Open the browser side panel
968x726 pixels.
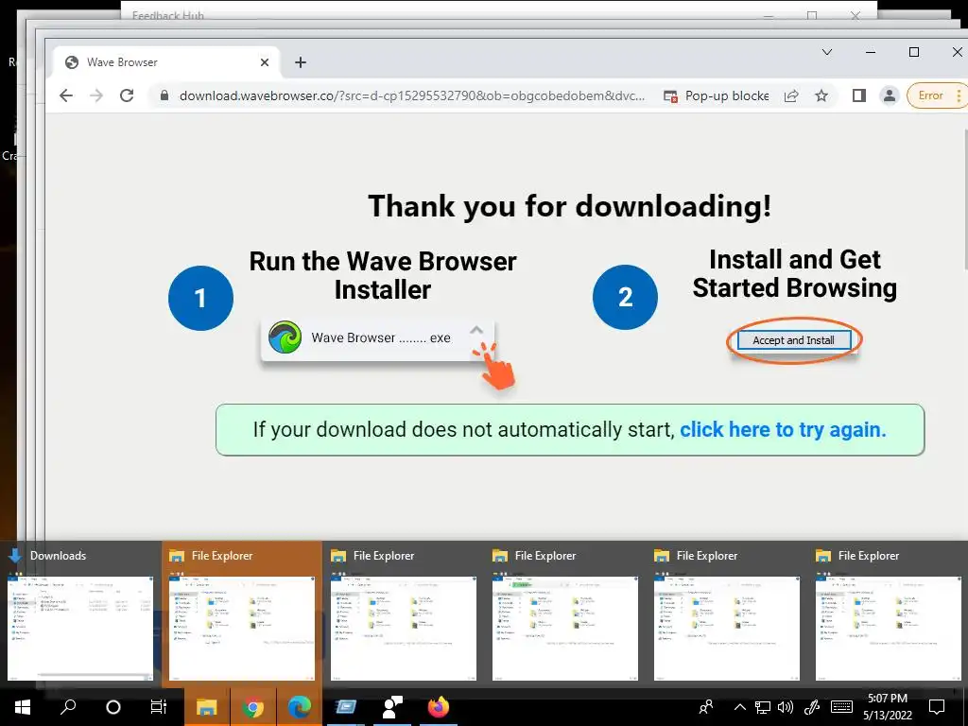858,95
